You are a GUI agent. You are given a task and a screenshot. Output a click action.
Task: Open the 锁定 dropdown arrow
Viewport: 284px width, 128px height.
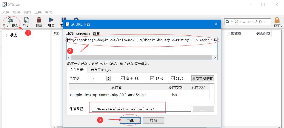[x=282, y=27]
